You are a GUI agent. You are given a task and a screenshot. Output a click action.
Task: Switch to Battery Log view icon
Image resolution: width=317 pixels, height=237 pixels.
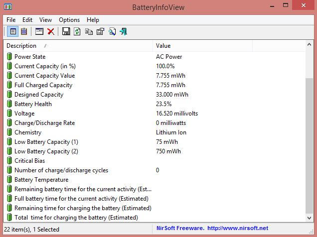[x=24, y=31]
